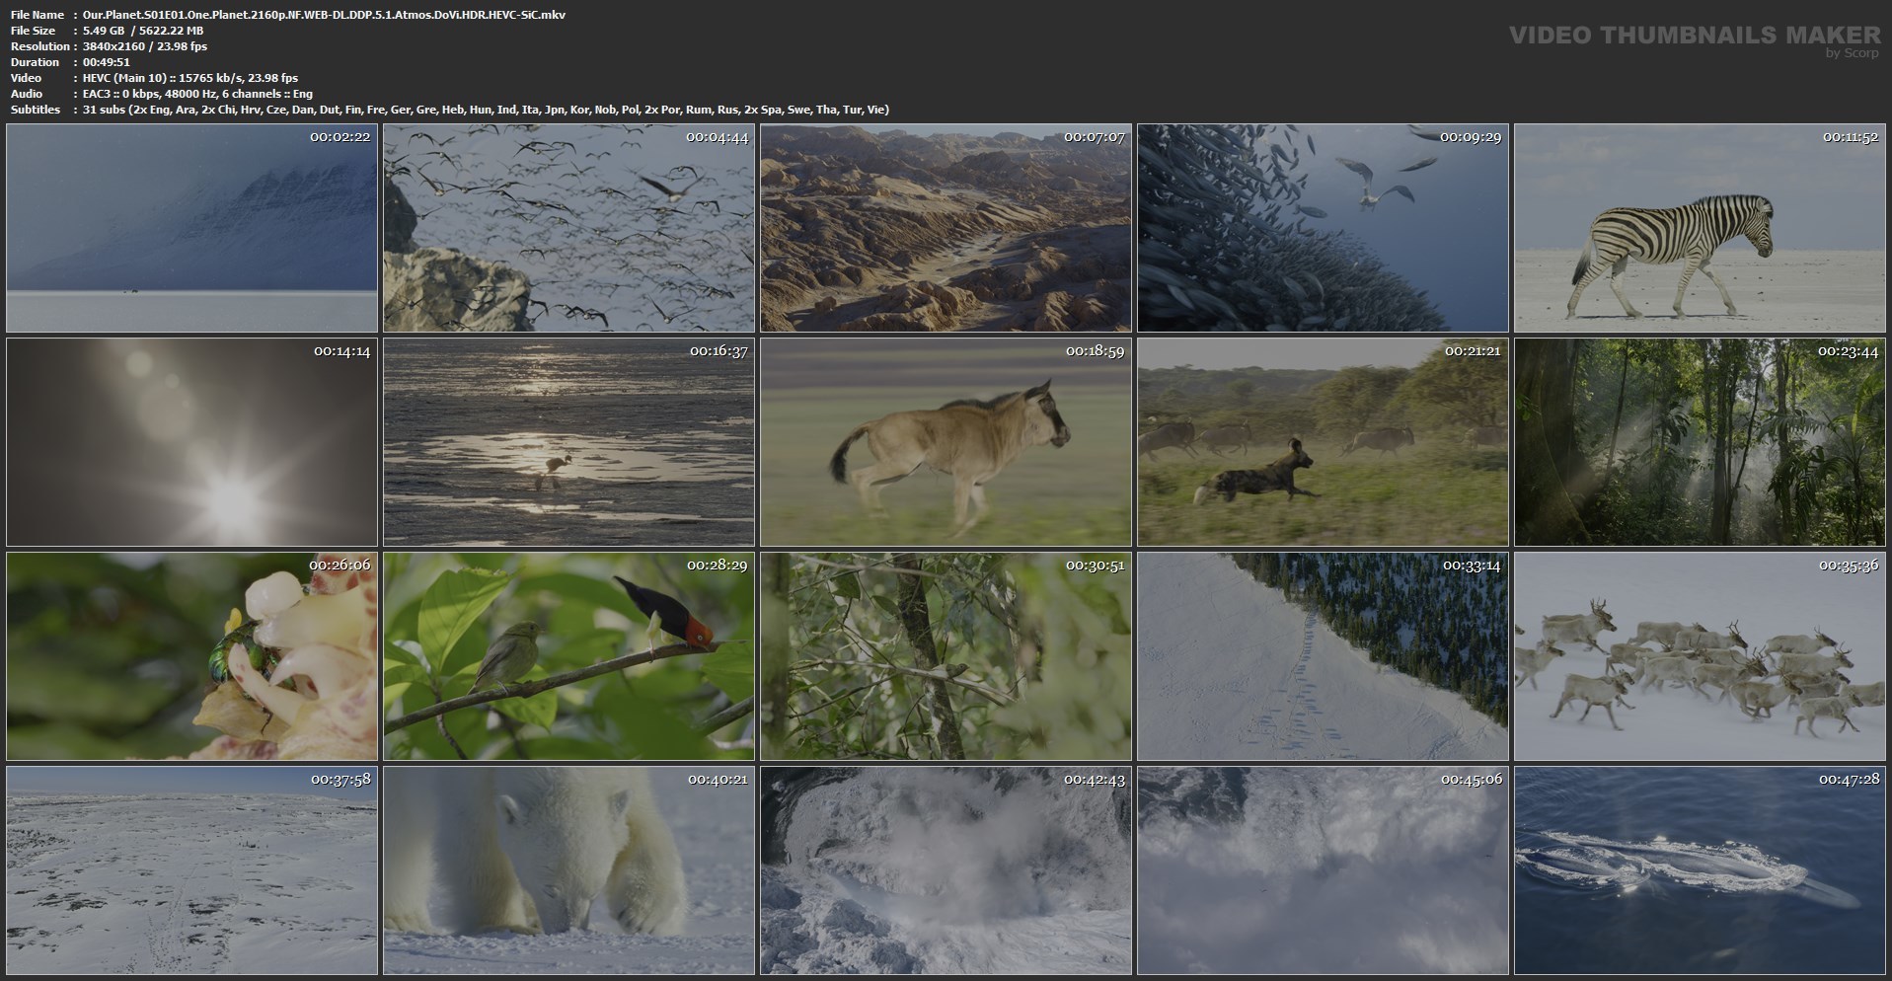Open the wild dog thumbnail at 00:21:21
The width and height of the screenshot is (1892, 981).
[1323, 442]
